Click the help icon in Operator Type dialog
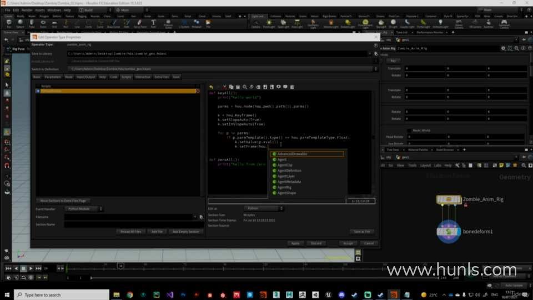 pyautogui.click(x=376, y=45)
